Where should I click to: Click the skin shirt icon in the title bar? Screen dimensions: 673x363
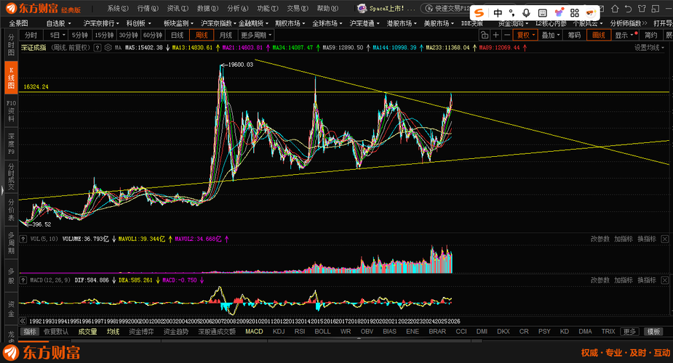click(x=642, y=9)
